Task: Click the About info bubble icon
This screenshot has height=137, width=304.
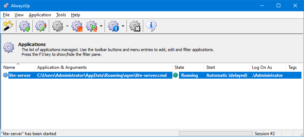Action: 151,26
